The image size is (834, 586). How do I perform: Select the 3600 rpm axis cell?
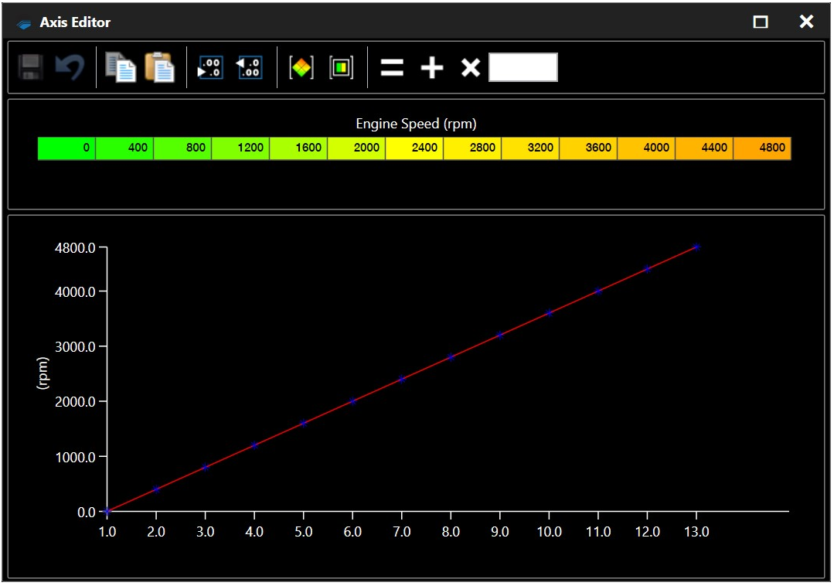click(x=588, y=148)
